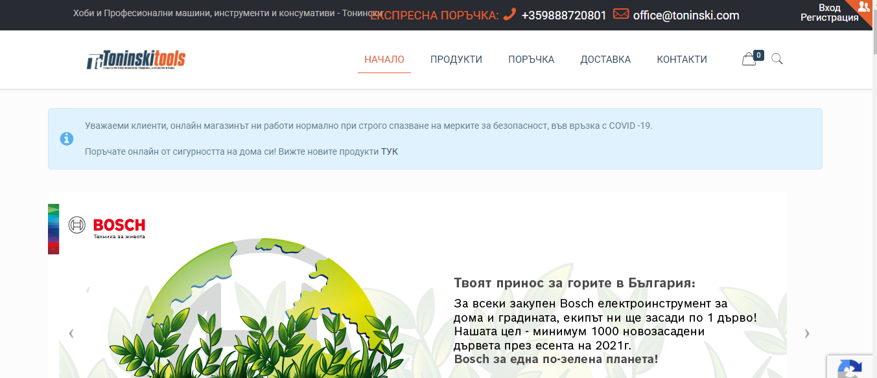Click the ТУК link in notice

(390, 151)
